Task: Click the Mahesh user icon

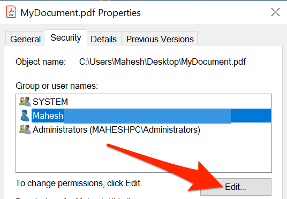Action: point(25,116)
